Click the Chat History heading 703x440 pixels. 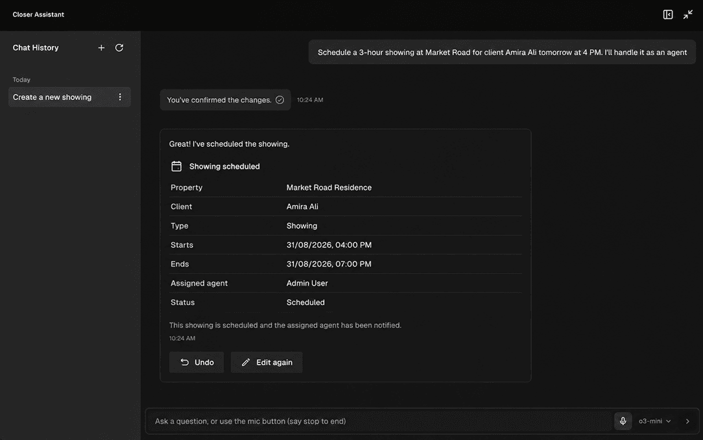36,47
